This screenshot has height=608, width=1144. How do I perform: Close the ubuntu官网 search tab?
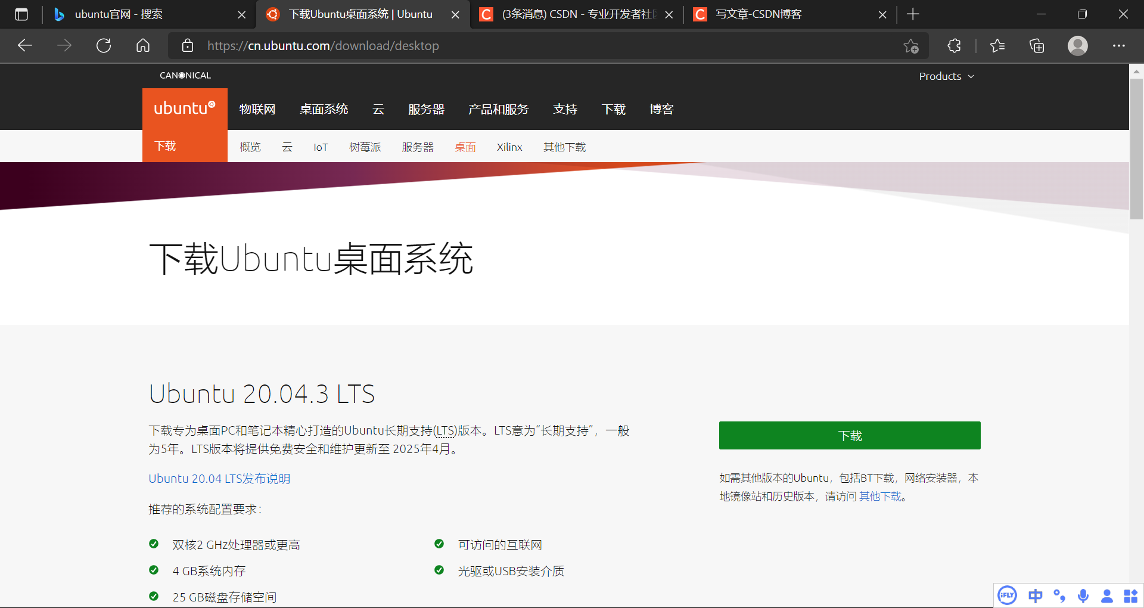pyautogui.click(x=241, y=15)
